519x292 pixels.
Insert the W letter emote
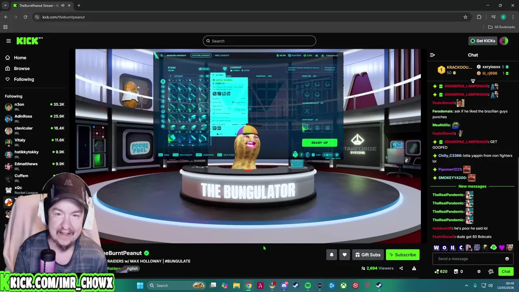click(436, 248)
